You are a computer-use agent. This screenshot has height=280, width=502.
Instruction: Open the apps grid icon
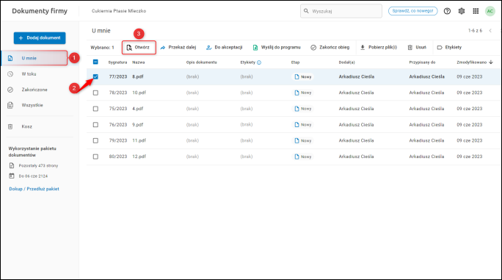[476, 11]
